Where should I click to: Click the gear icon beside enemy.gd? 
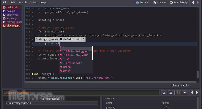click(x=4, y=15)
